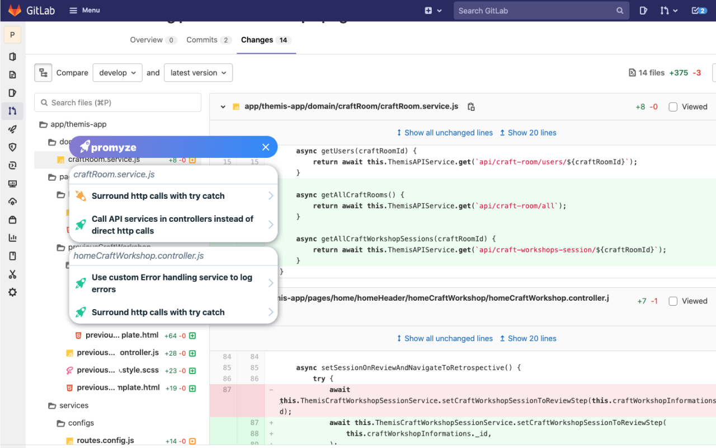The width and height of the screenshot is (716, 448).
Task: Open the Menu hamburger button
Action: point(84,11)
